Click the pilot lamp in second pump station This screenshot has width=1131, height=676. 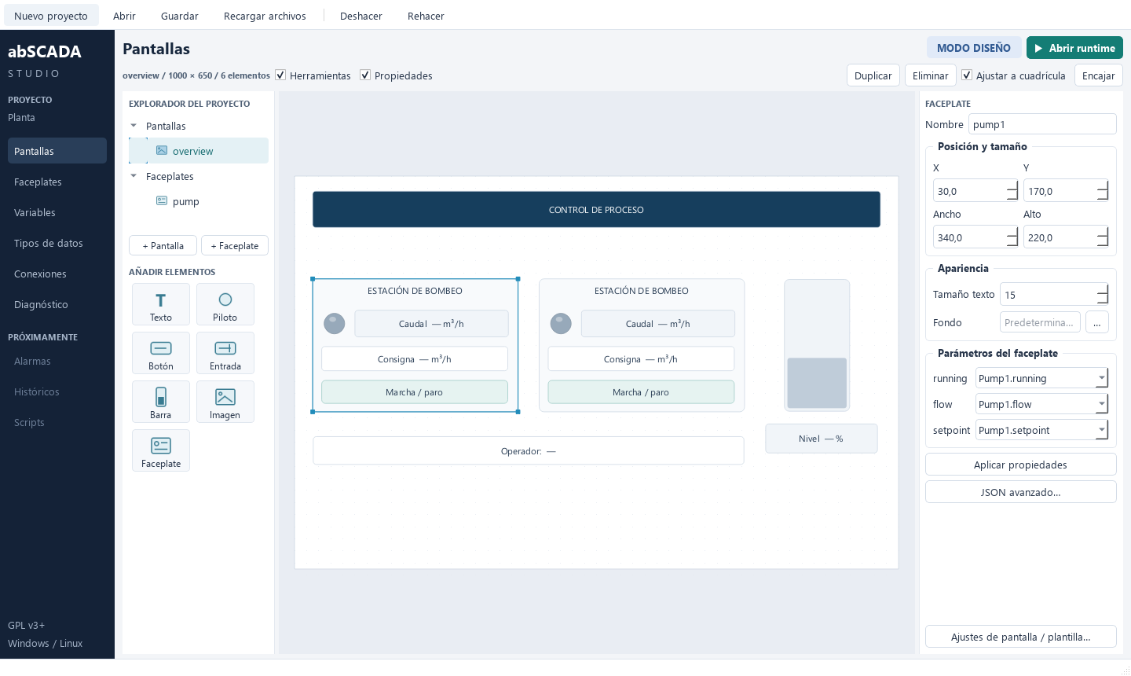coord(561,323)
